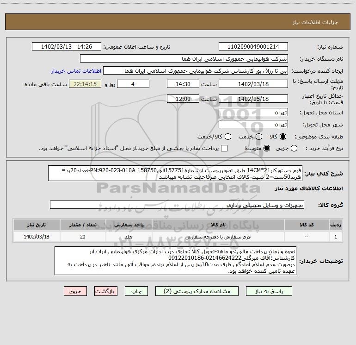Click item name فرم سفارش یا دفترچه سفارش
Viewport: 356px width, 345px height.
point(218,237)
